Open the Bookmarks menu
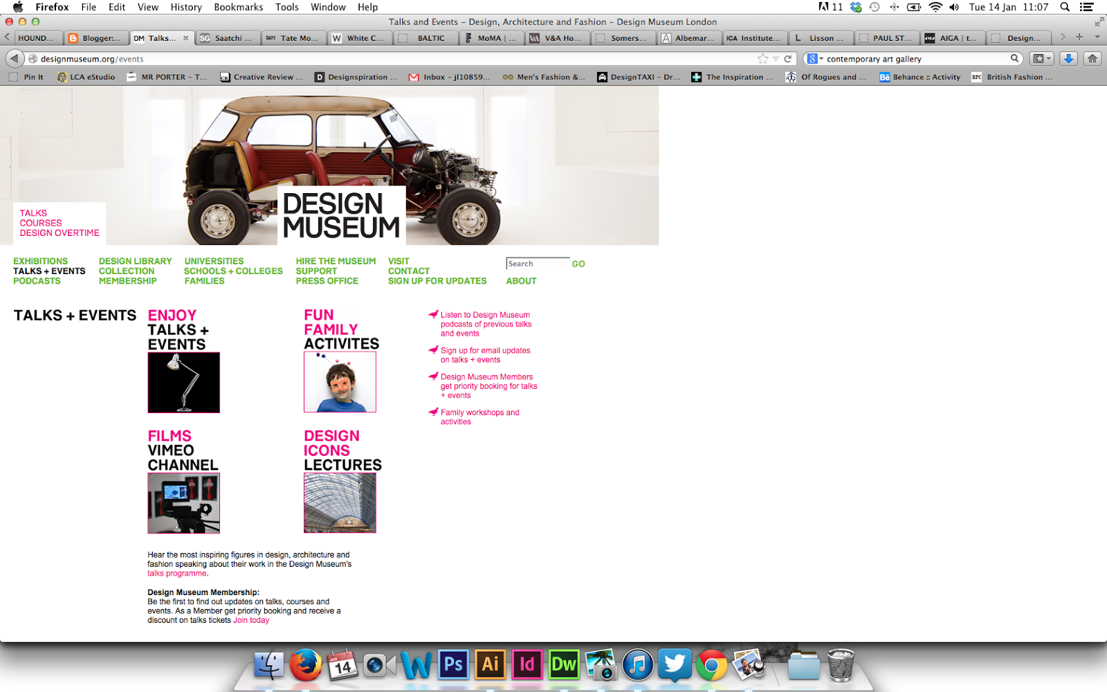The height and width of the screenshot is (692, 1107). pyautogui.click(x=238, y=7)
